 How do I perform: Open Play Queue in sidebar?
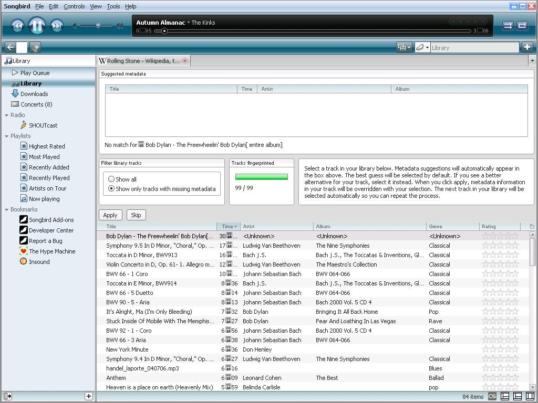[35, 72]
